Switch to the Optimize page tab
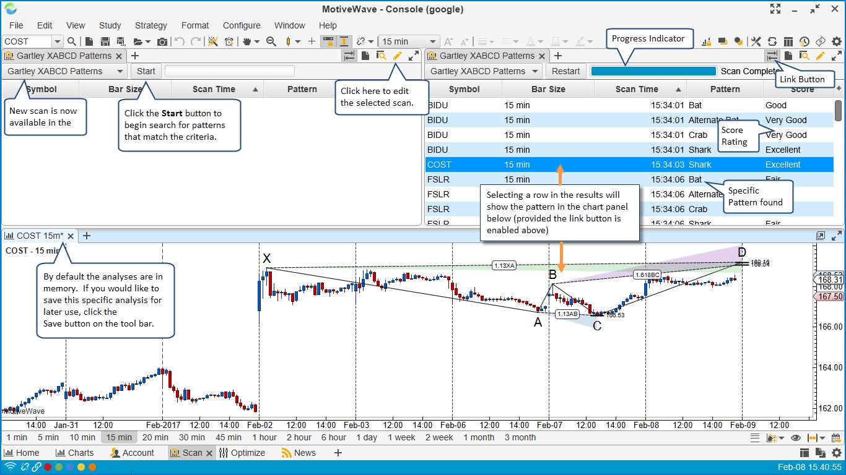Screen dimensions: 846x475 coord(242,453)
